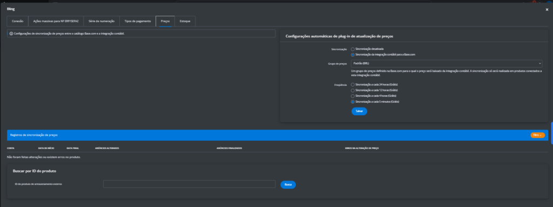Screen dimensions: 553x207
Task: Open the Grupo de preços dropdown
Action: [447, 64]
